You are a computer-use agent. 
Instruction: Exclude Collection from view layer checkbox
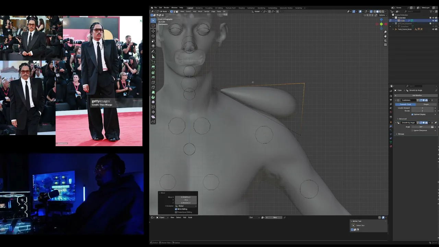pos(430,18)
